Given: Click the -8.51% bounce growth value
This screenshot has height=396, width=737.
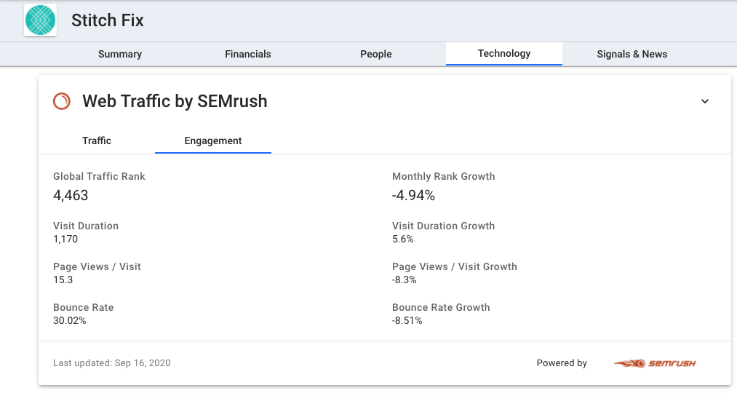Looking at the screenshot, I should (x=407, y=321).
